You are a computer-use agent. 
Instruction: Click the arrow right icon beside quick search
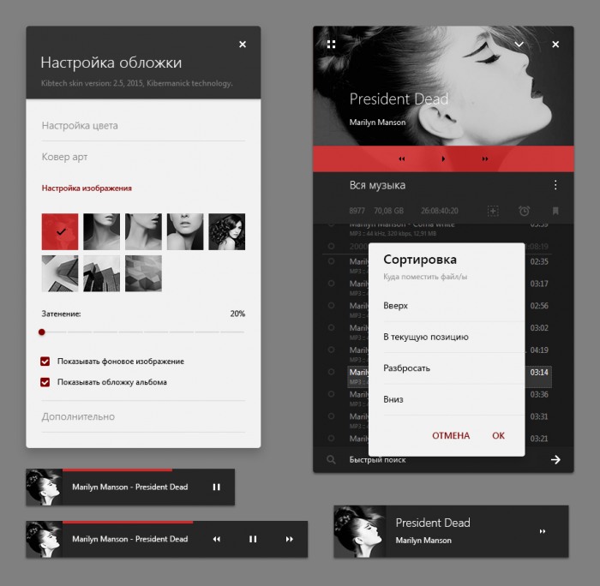click(x=555, y=460)
